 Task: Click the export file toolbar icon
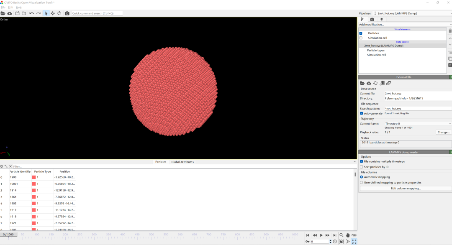click(24, 13)
